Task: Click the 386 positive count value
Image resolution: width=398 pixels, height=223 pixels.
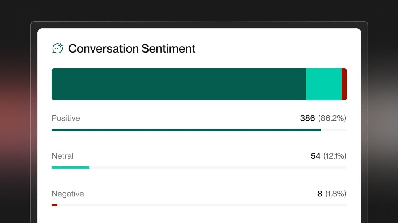Action: tap(308, 118)
